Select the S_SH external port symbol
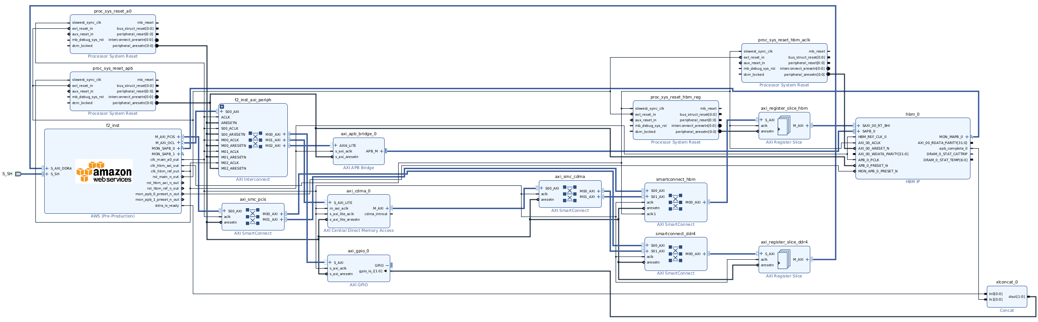Image resolution: width=1038 pixels, height=322 pixels. 18,174
